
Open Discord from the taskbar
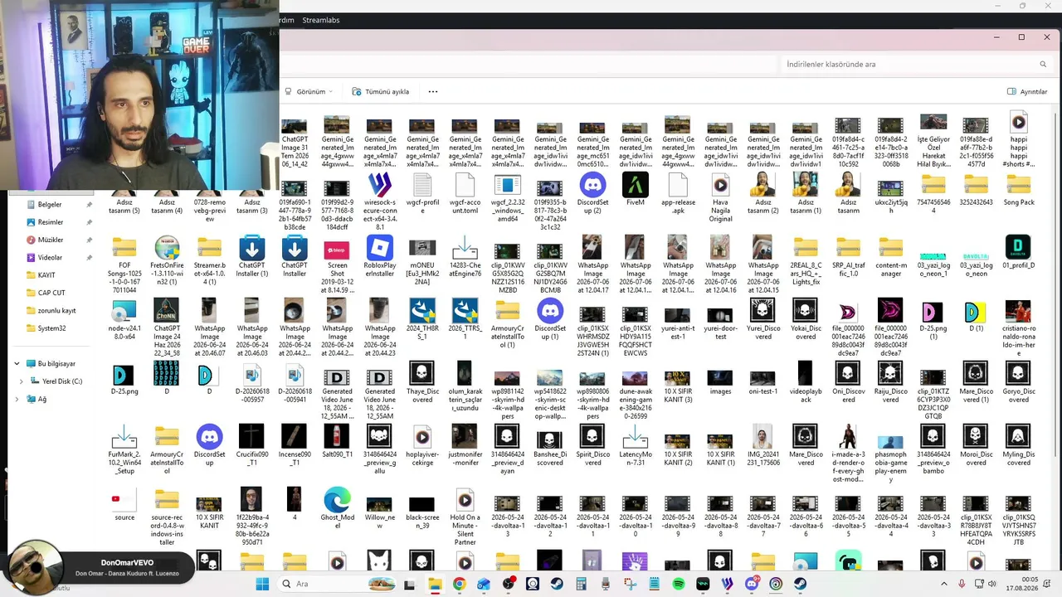(x=752, y=584)
